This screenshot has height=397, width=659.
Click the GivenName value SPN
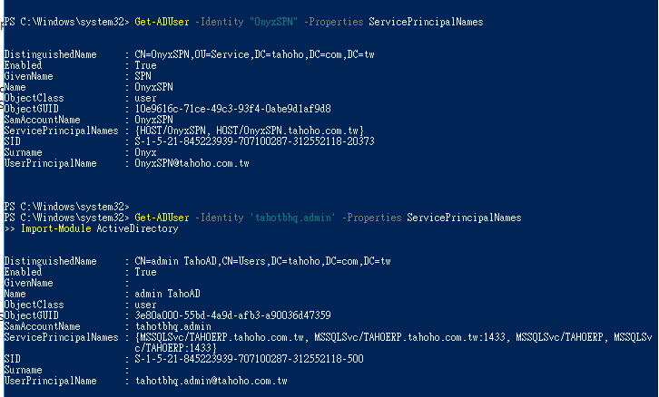click(x=143, y=77)
